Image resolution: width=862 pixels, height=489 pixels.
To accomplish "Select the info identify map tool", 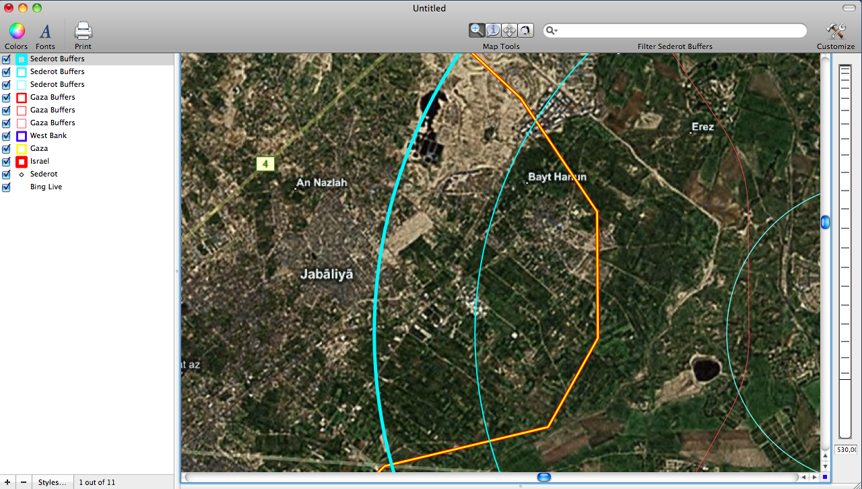I will 493,30.
